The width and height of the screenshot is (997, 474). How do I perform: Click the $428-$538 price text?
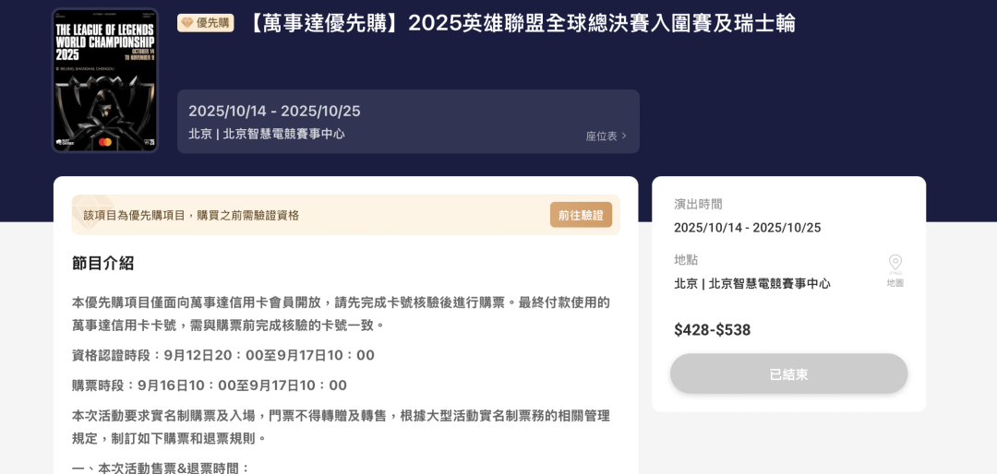pos(712,330)
